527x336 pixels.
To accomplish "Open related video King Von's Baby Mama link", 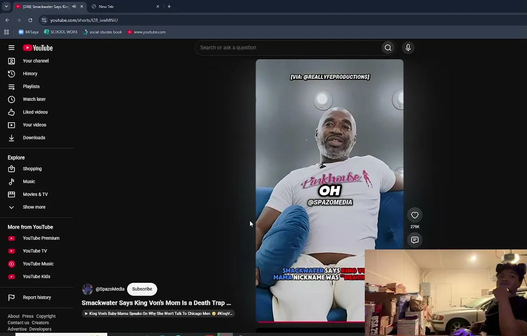I will [158, 314].
